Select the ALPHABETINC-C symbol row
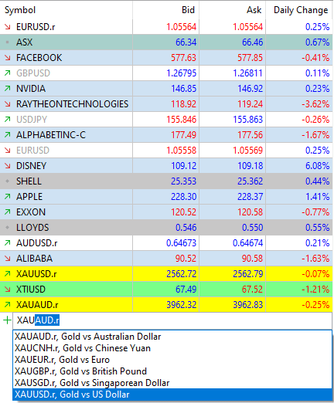 pos(166,135)
